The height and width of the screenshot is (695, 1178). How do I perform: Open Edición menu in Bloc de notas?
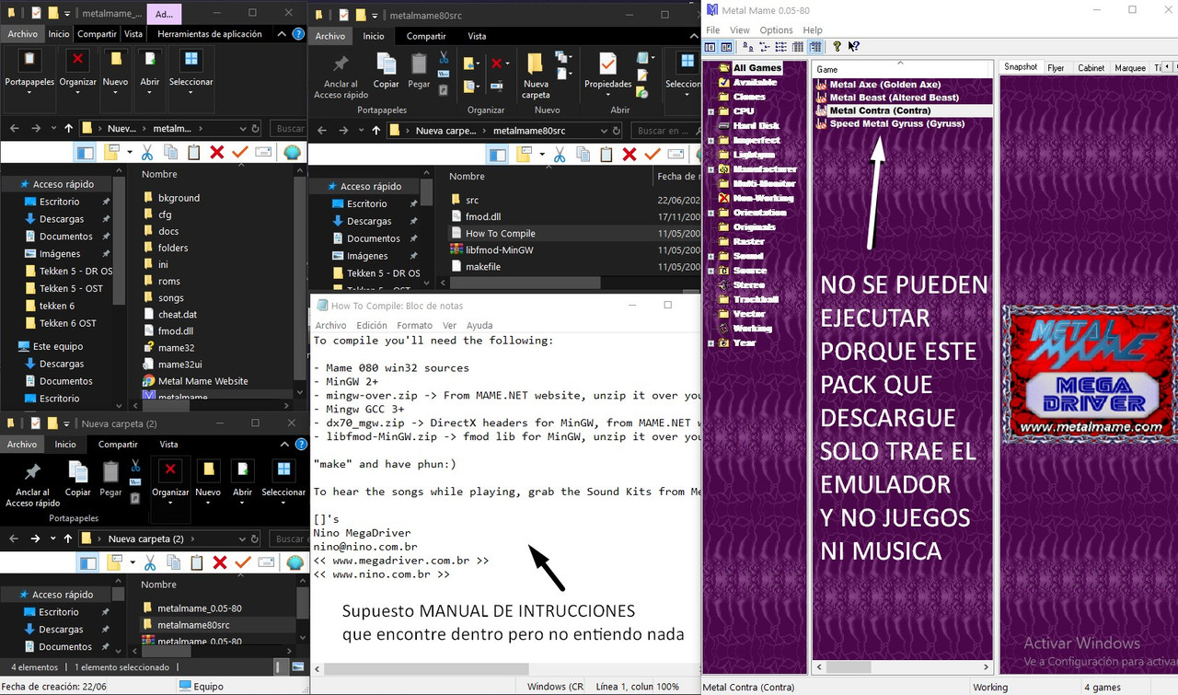[372, 325]
